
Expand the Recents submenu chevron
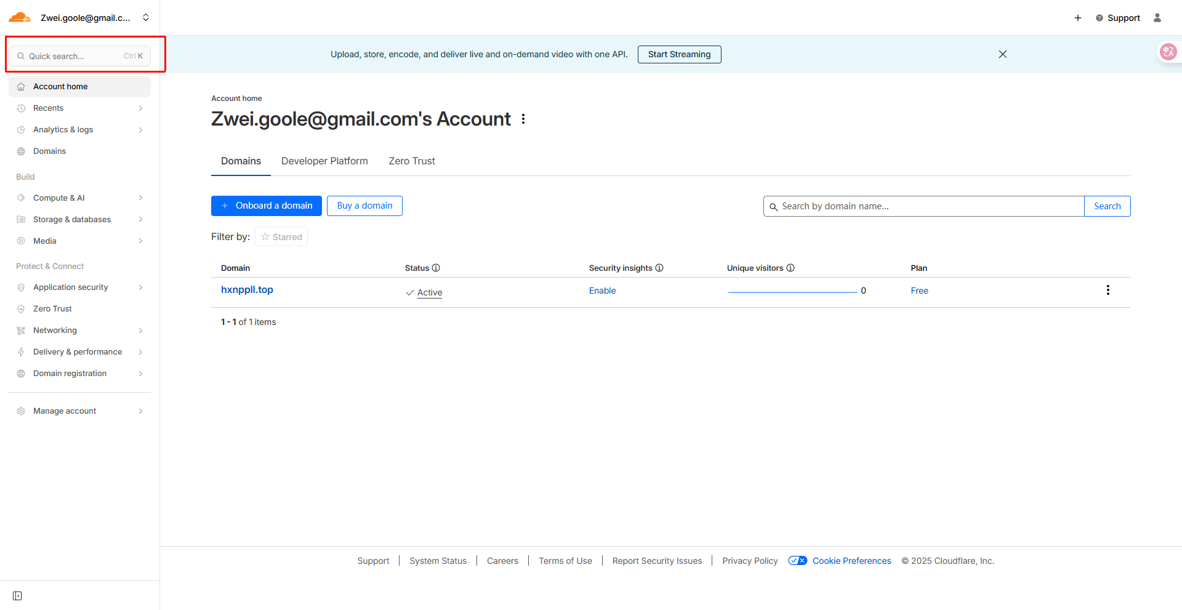click(x=141, y=108)
